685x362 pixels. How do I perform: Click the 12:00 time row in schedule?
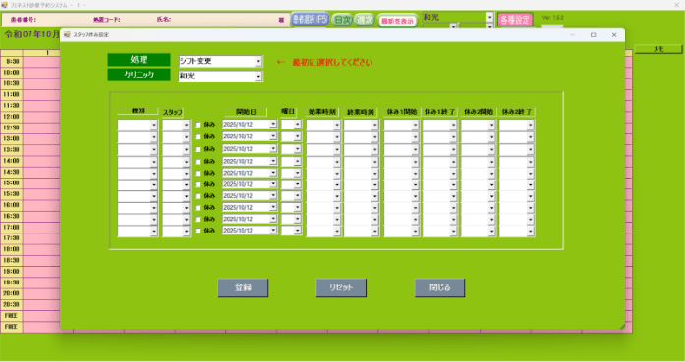pyautogui.click(x=12, y=117)
